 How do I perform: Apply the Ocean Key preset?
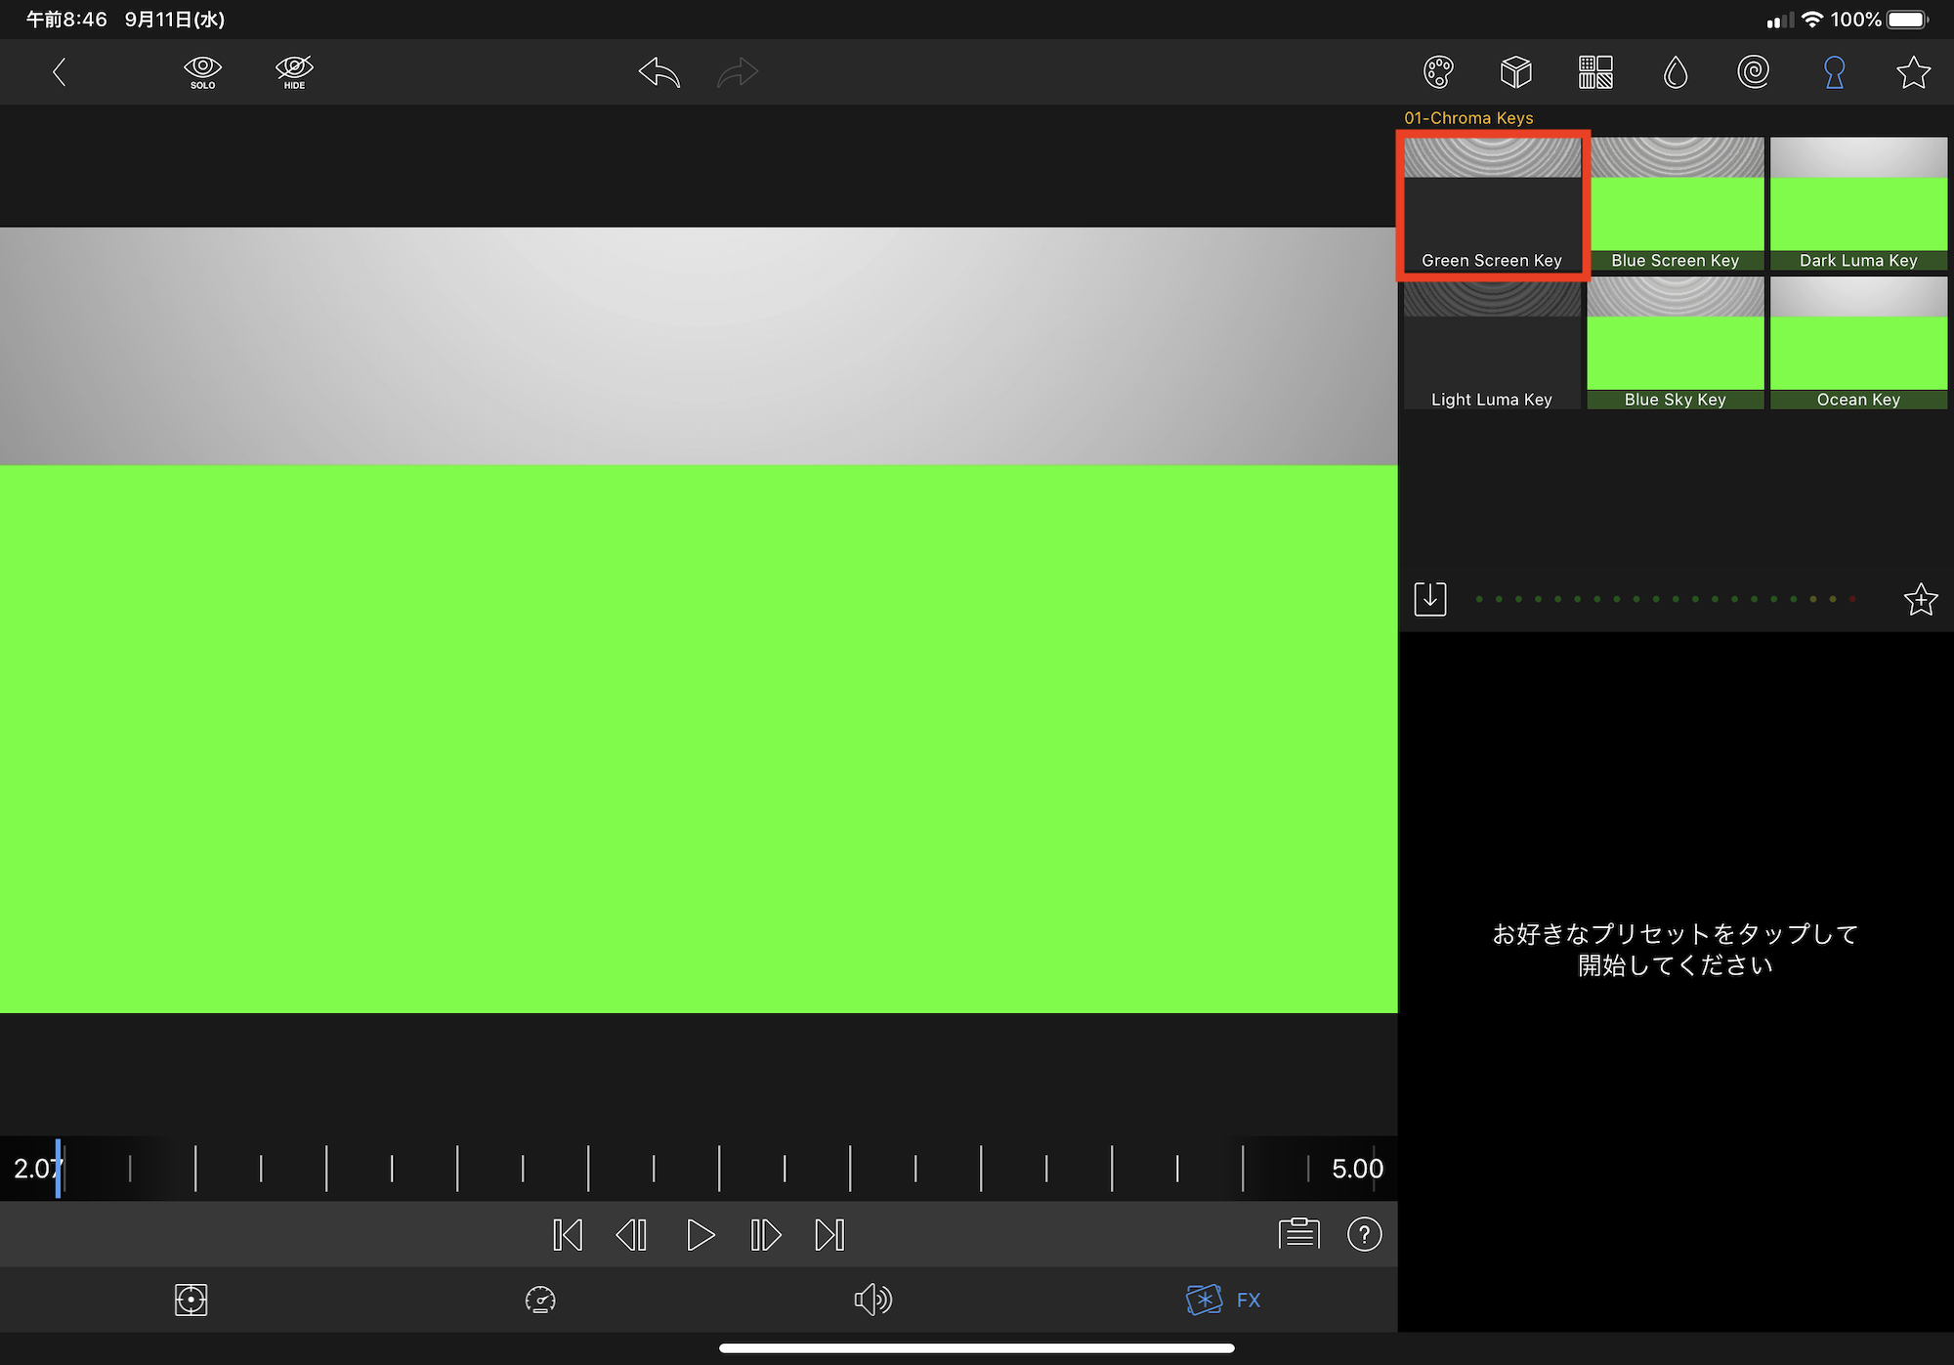pos(1858,343)
